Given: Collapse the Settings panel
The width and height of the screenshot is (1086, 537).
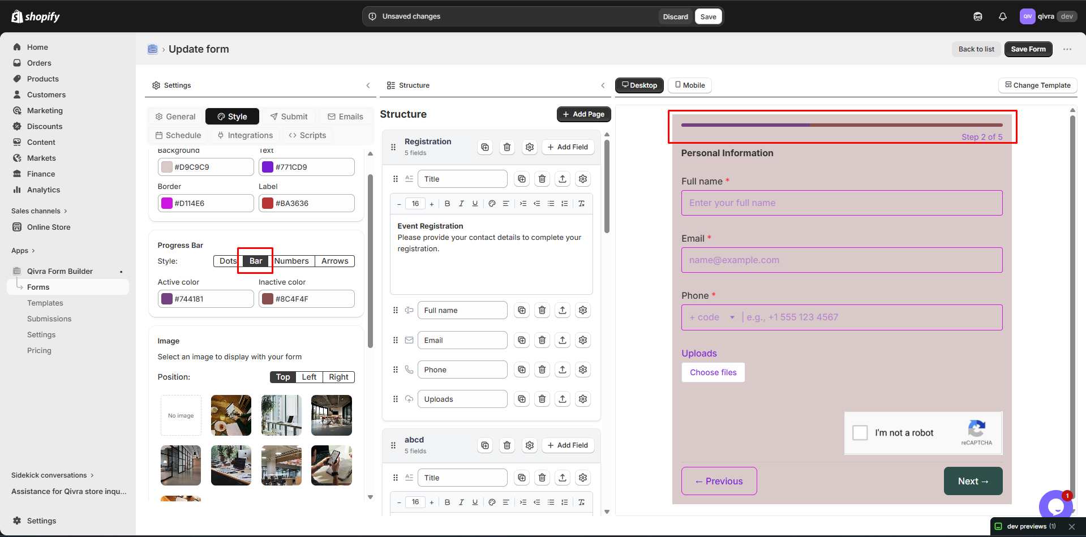Looking at the screenshot, I should [x=368, y=85].
